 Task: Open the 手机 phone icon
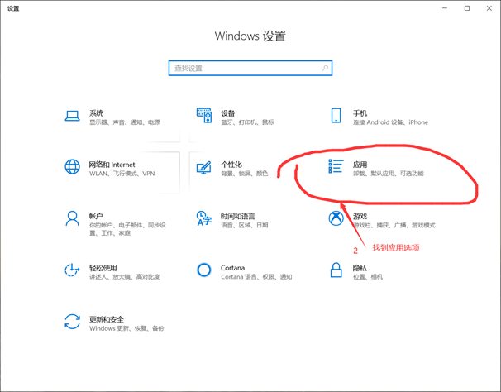(x=336, y=116)
